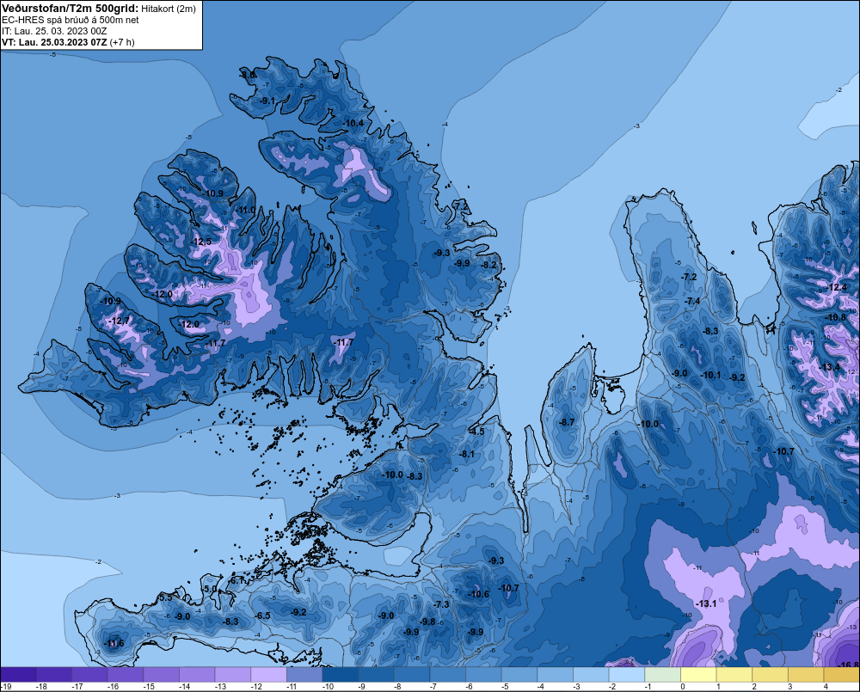Click the legend swatch between -12 and -11
This screenshot has height=692, width=860.
pos(268,675)
